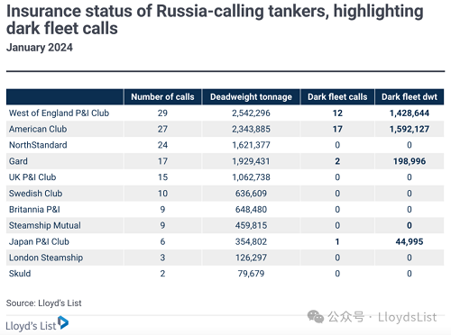Select the UK P&I Club row
The image size is (451, 335).
click(225, 177)
